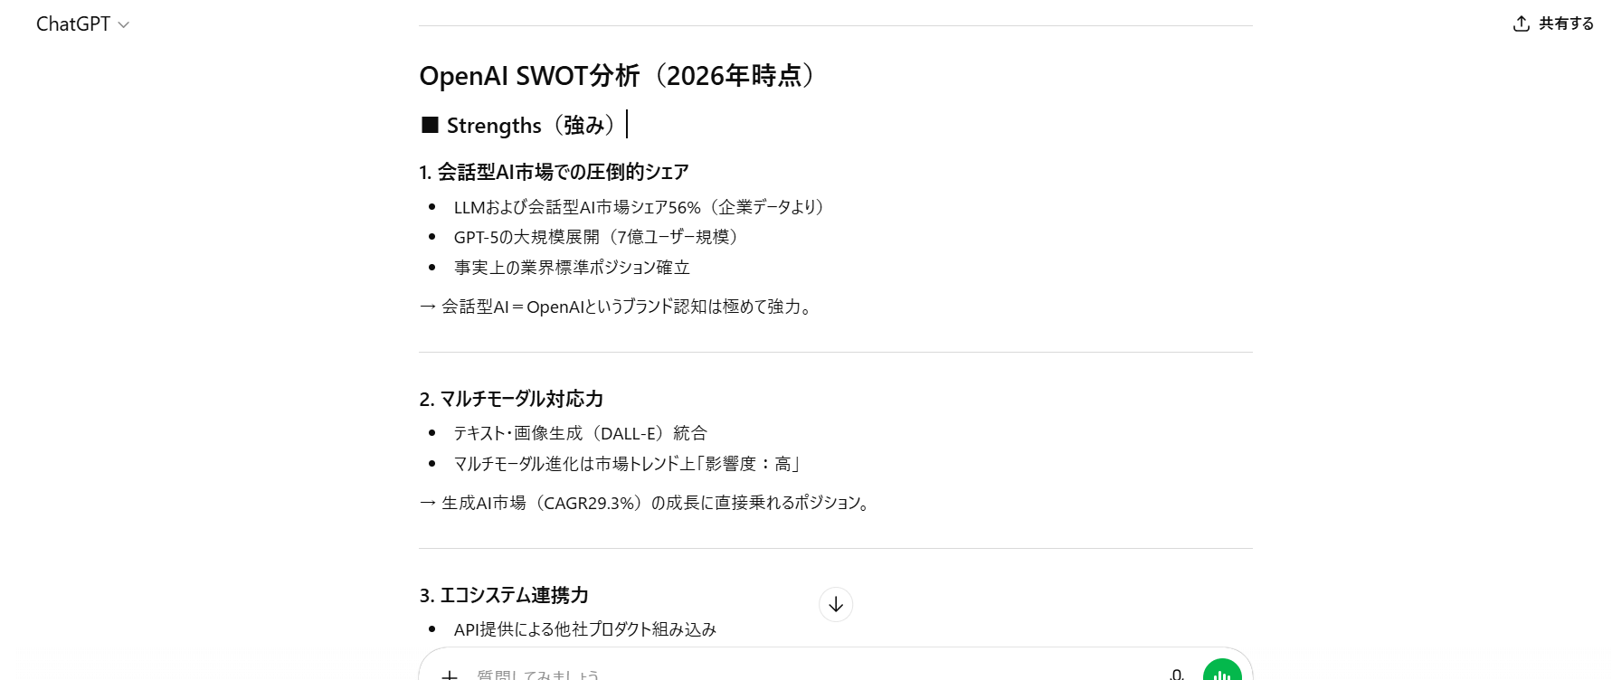Click the Strengths（強み） section heading

(x=530, y=126)
